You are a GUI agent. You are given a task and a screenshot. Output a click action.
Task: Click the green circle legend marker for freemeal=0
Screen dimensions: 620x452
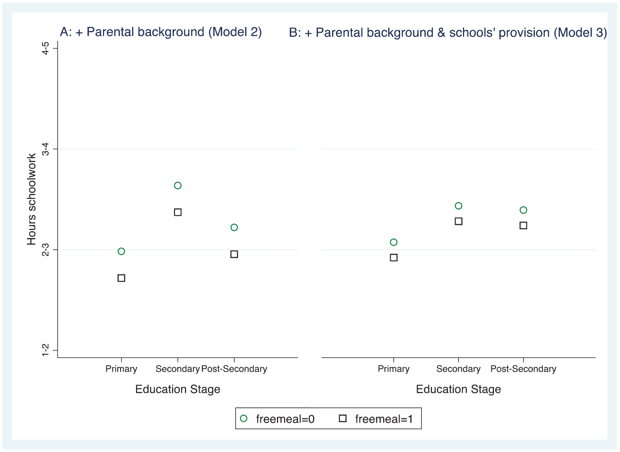click(244, 418)
